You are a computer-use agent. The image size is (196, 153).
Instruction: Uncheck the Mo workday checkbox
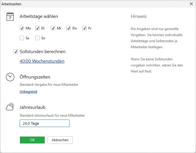[22, 28]
